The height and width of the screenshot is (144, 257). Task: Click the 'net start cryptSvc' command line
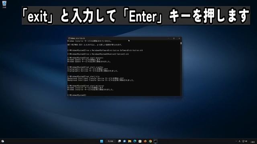(85, 67)
